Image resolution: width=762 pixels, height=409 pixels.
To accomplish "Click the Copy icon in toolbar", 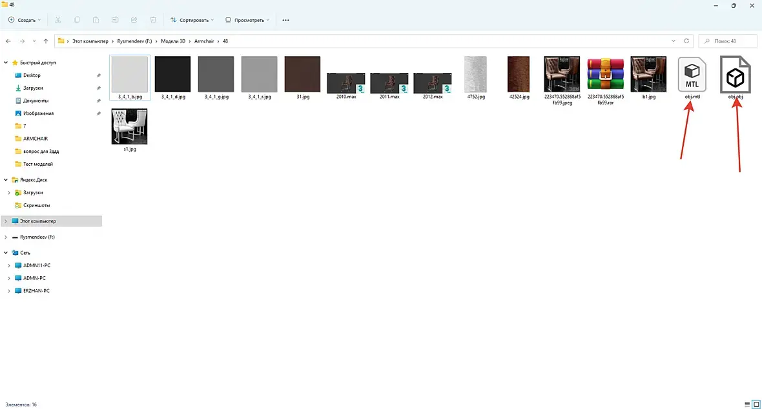I will click(77, 20).
